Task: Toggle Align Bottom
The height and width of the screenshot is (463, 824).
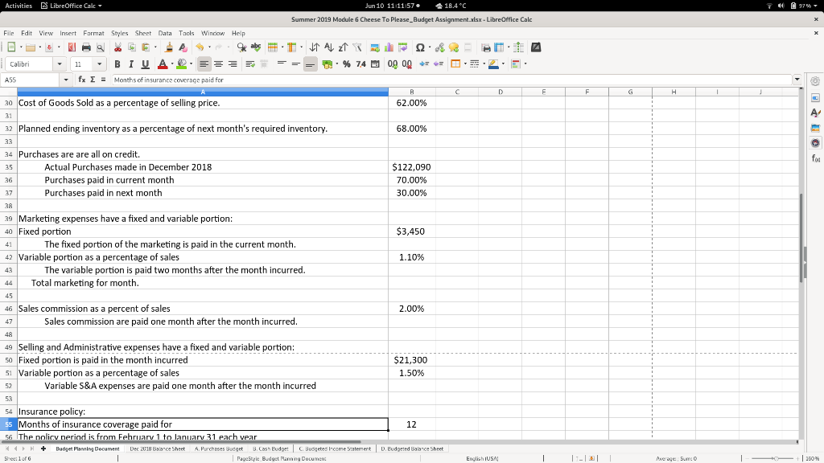Action: click(310, 64)
